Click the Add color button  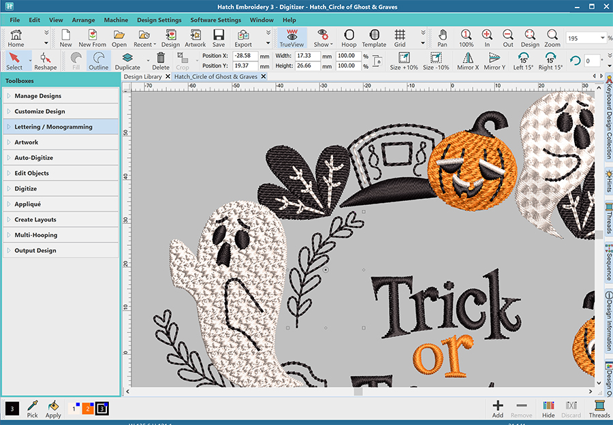point(498,409)
